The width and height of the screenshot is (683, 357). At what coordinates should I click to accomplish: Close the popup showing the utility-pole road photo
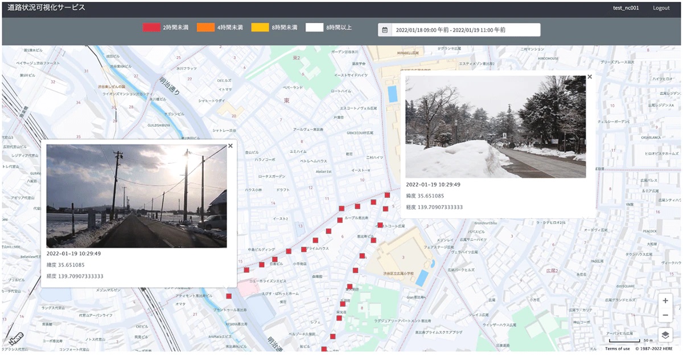[230, 146]
